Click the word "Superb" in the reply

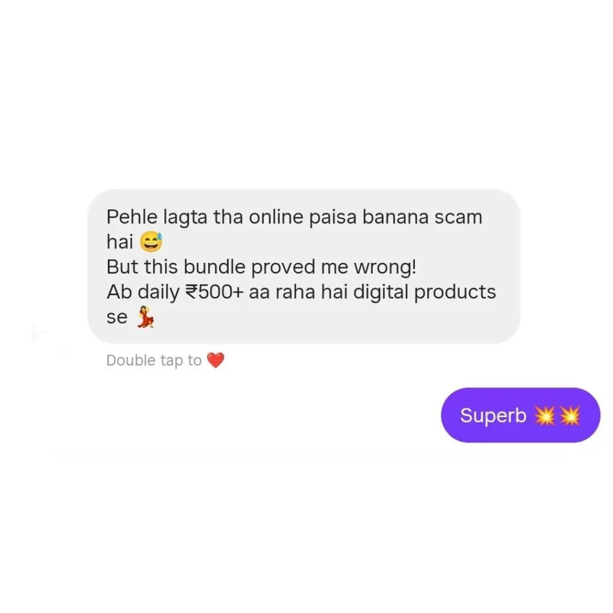(x=493, y=416)
